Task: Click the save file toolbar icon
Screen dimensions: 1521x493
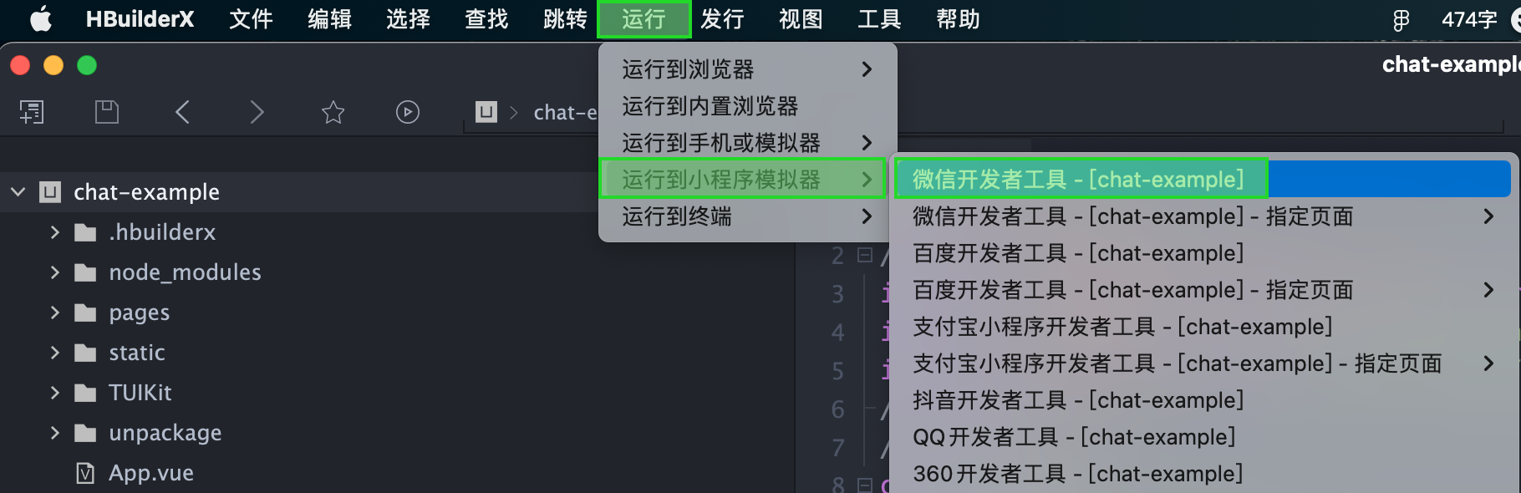Action: (107, 112)
